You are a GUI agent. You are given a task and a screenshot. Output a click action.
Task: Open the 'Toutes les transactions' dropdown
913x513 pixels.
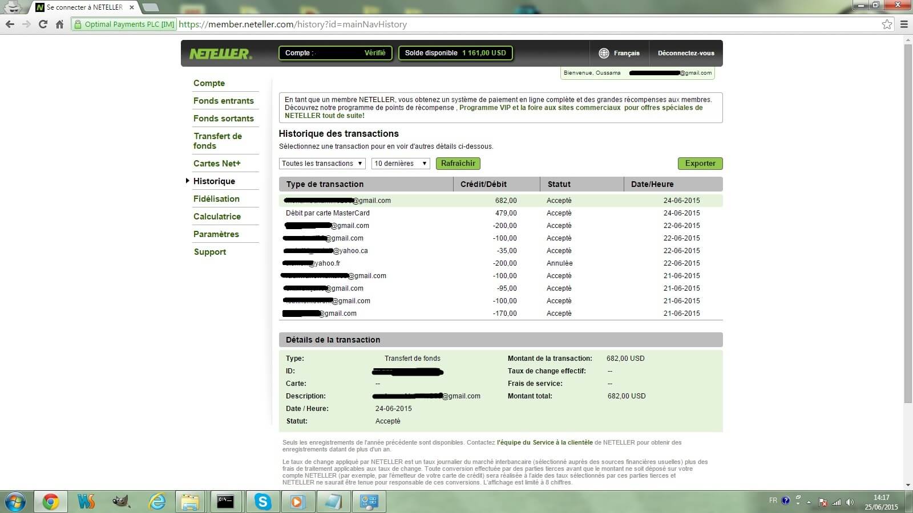click(322, 164)
